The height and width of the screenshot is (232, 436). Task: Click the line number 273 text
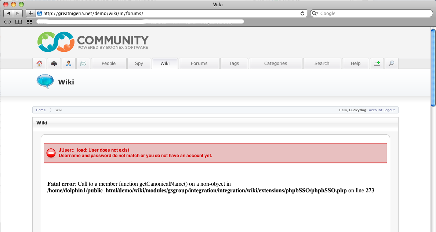click(370, 191)
